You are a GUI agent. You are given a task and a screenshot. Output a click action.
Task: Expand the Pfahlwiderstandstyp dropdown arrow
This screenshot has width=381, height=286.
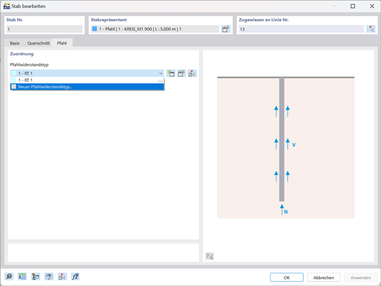[161, 73]
